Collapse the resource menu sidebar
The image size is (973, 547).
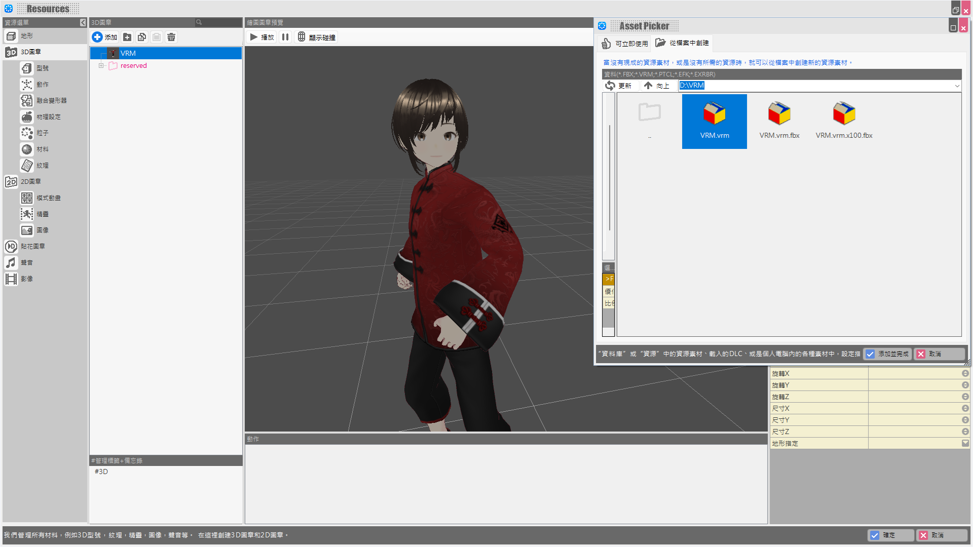tap(83, 22)
